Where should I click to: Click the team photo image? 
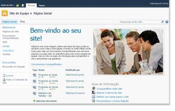(128, 52)
